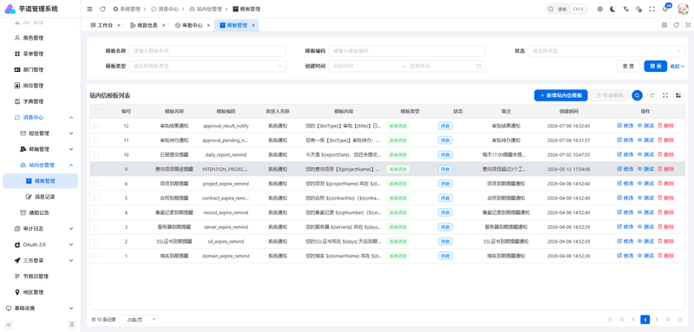Viewport: 694px width, 332px height.
Task: Select all rows via header checkbox
Action: tap(96, 112)
